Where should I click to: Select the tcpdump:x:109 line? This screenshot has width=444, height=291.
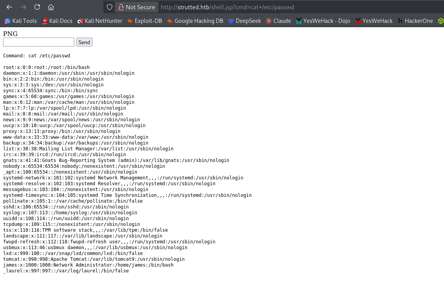point(72,224)
